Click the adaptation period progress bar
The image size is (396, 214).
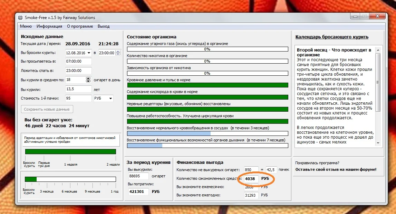[x=71, y=151]
